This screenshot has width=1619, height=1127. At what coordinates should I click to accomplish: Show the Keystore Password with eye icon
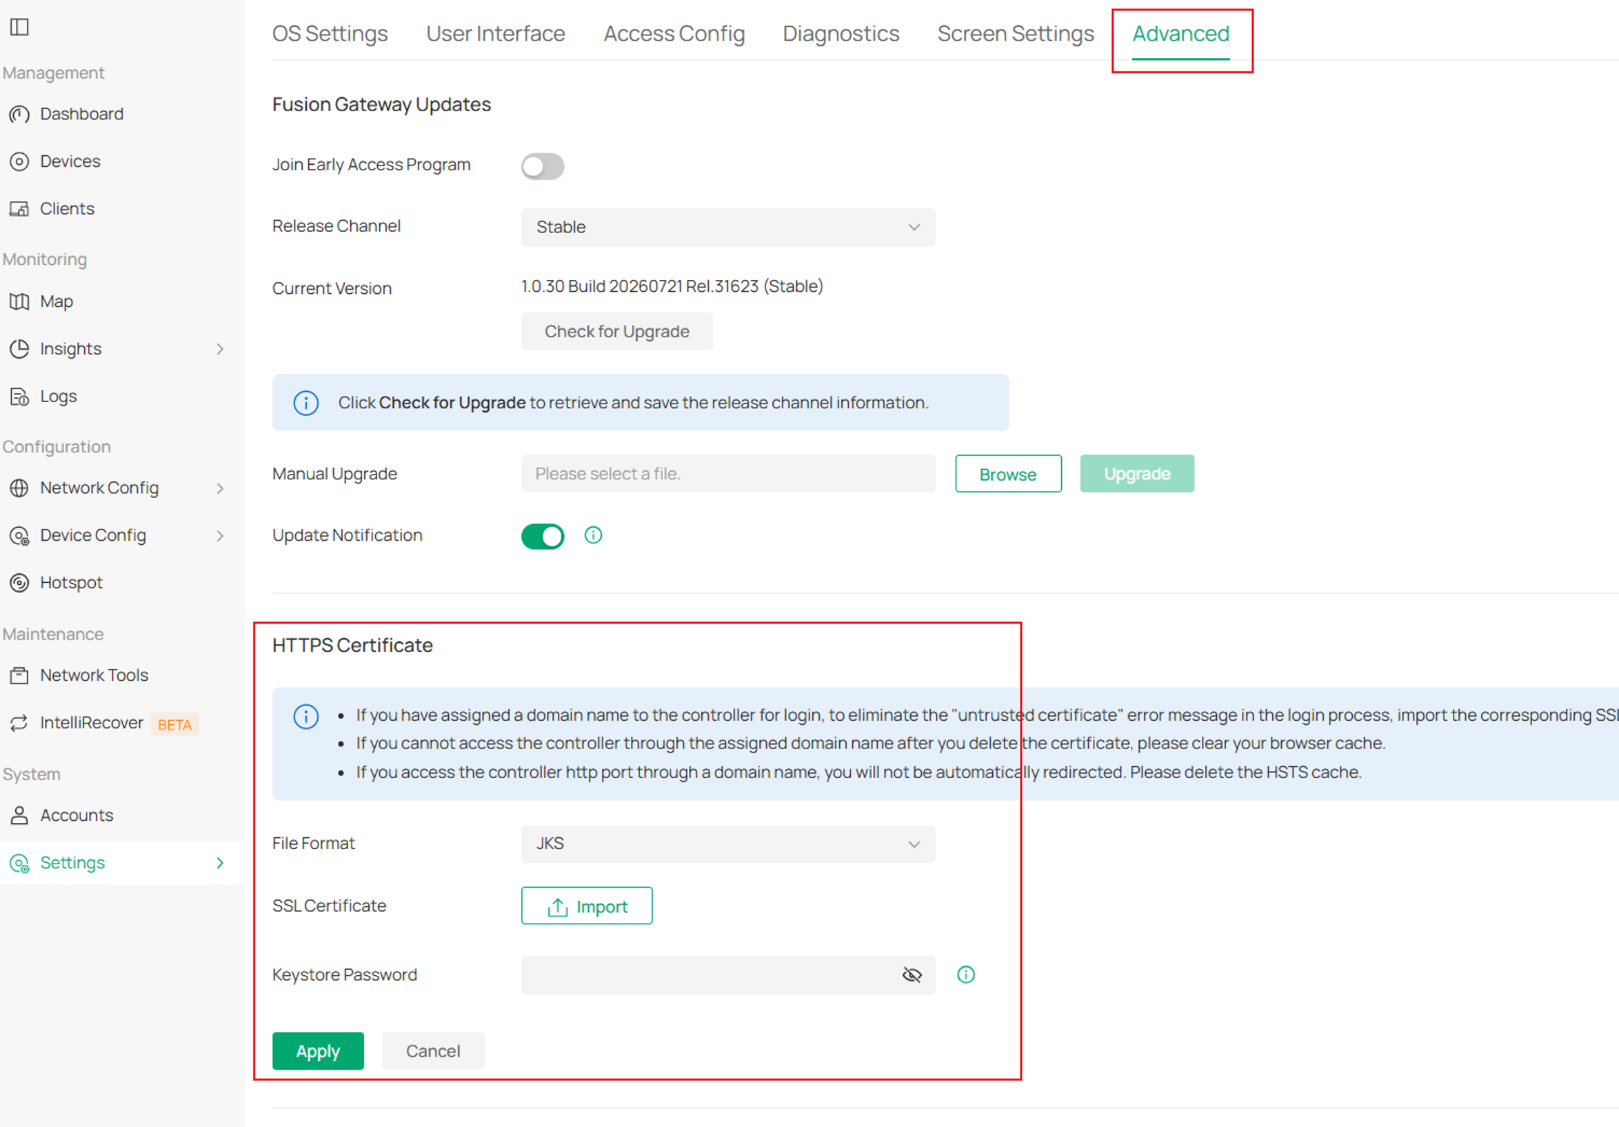click(912, 975)
